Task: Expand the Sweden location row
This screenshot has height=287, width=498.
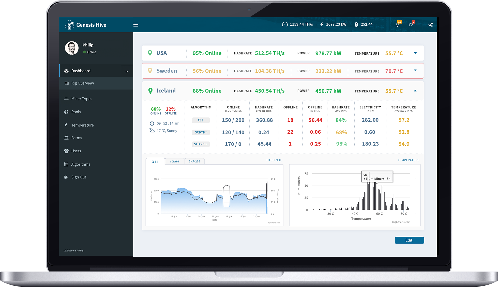Action: point(415,70)
